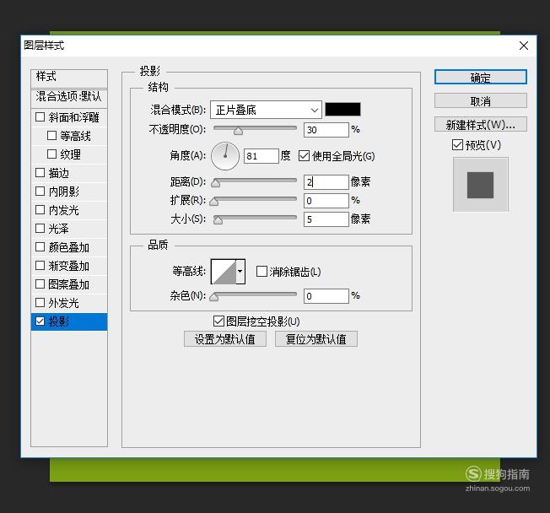Enable the 光泽 checkbox
The image size is (550, 513).
coord(40,228)
